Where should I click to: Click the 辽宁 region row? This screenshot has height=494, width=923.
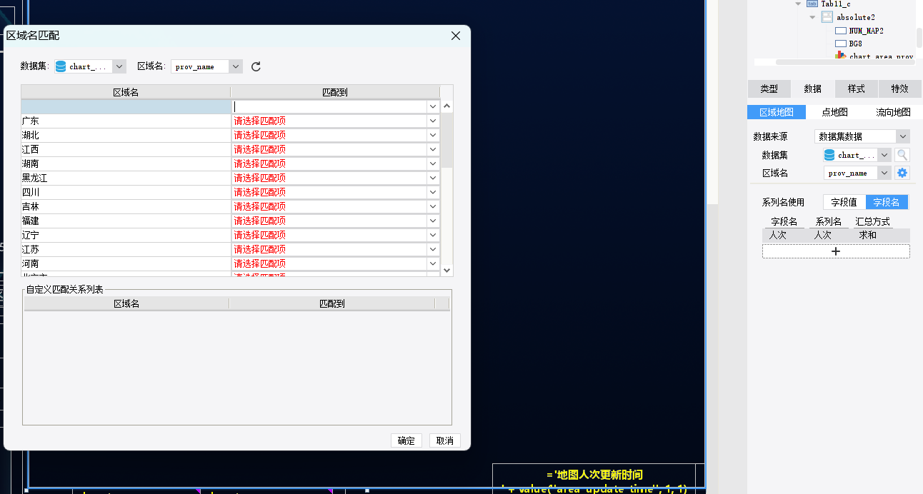point(126,235)
